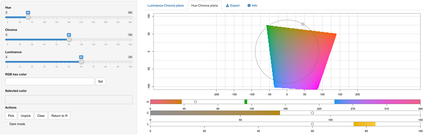The height and width of the screenshot is (135, 425).
Task: Click the magenta corner of the color plane
Action: point(317,88)
